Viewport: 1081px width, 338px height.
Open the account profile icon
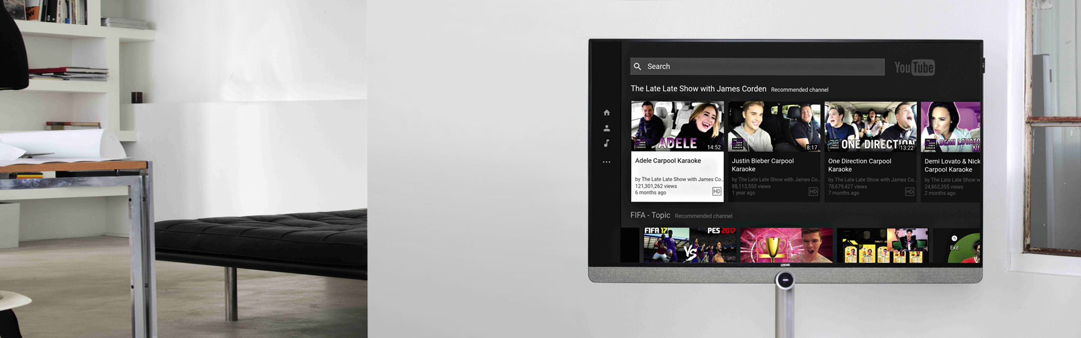point(606,128)
